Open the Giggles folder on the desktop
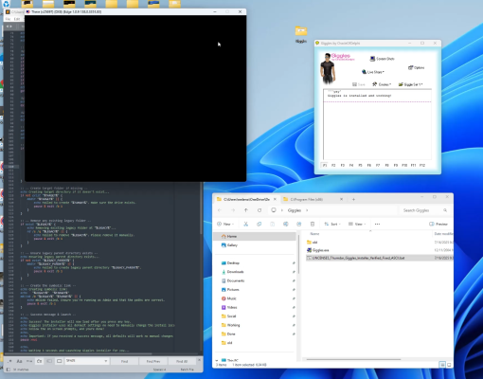The image size is (483, 379). [301, 34]
